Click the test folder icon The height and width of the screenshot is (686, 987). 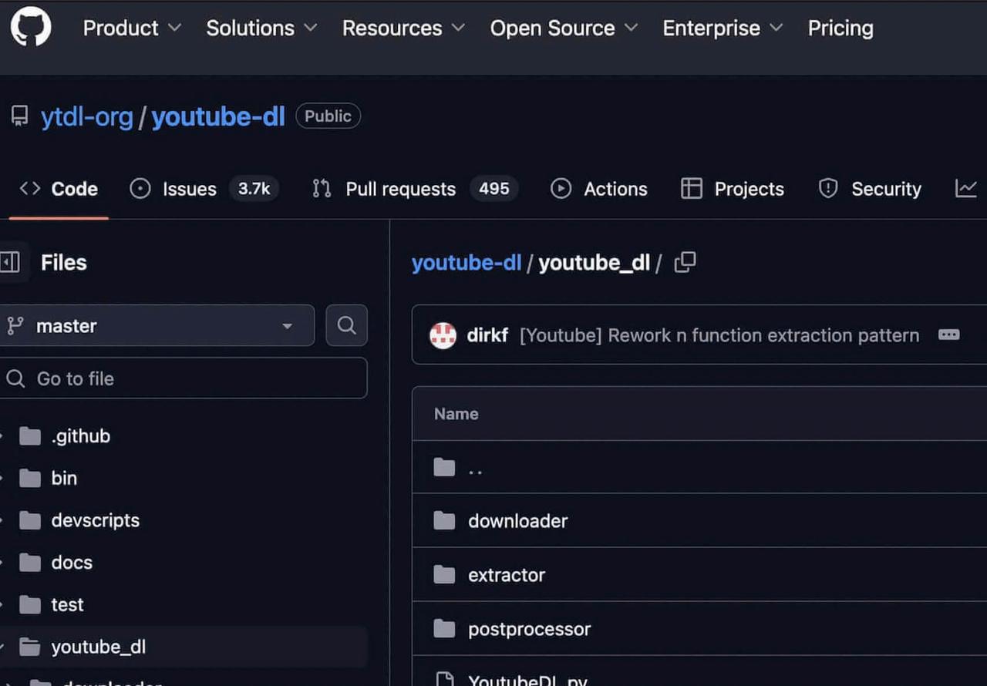(x=29, y=605)
